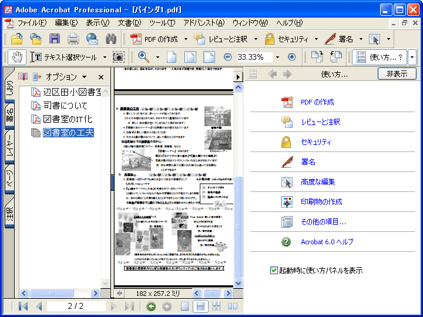This screenshot has height=317, width=423.
Task: Switch to the ページ side tab
Action: point(10,179)
